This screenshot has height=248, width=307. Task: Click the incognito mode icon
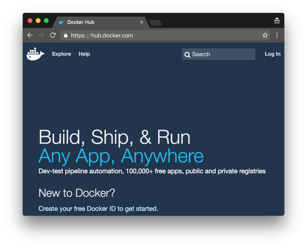tap(277, 21)
